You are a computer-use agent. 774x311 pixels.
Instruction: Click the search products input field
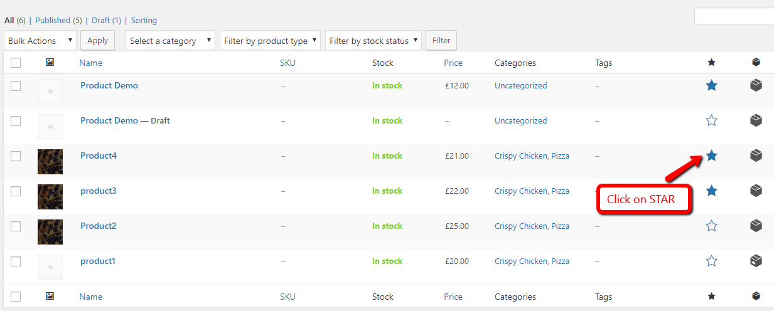[734, 16]
